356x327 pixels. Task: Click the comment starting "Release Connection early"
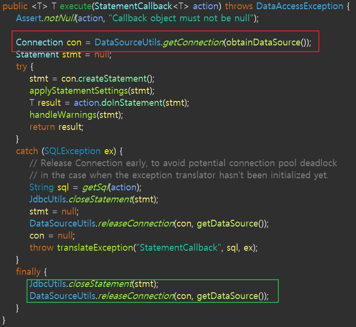pyautogui.click(x=183, y=163)
